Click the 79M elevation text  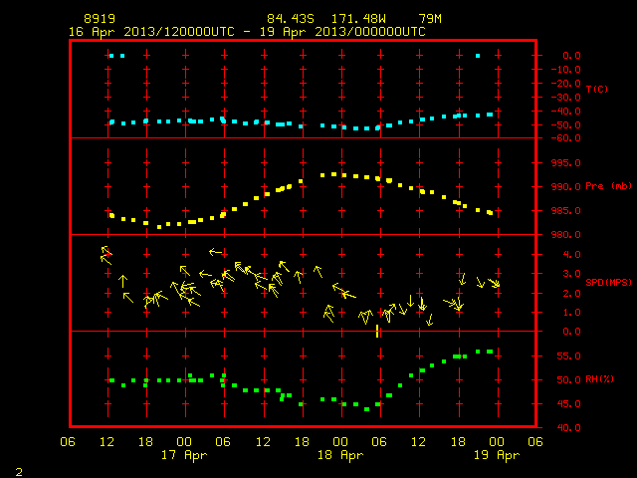coord(430,19)
